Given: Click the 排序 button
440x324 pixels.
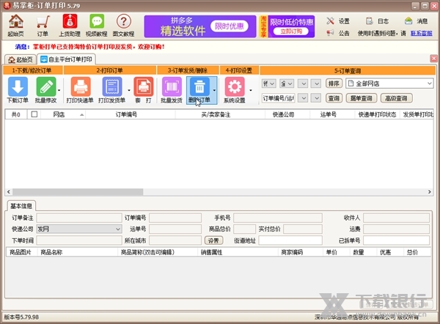Looking at the screenshot, I should (x=334, y=84).
